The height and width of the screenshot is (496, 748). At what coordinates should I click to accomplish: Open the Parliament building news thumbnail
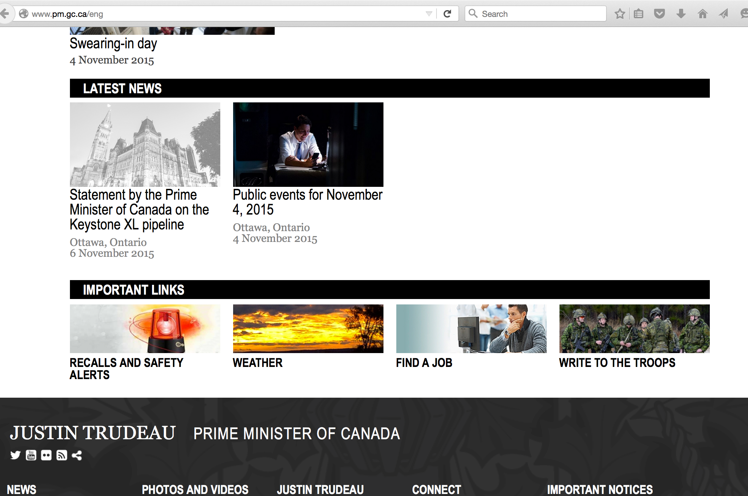pos(145,145)
